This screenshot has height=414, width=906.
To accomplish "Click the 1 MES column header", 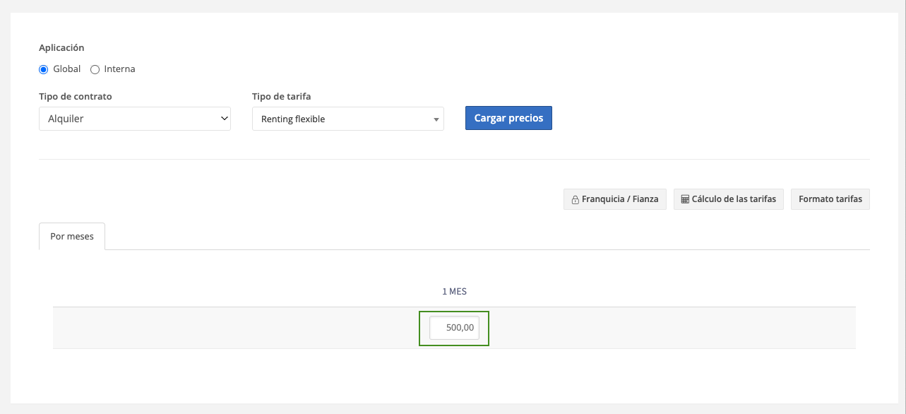I will (454, 292).
